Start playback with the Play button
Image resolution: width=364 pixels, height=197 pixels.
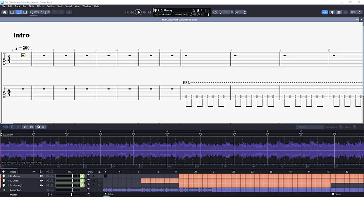pyautogui.click(x=138, y=12)
